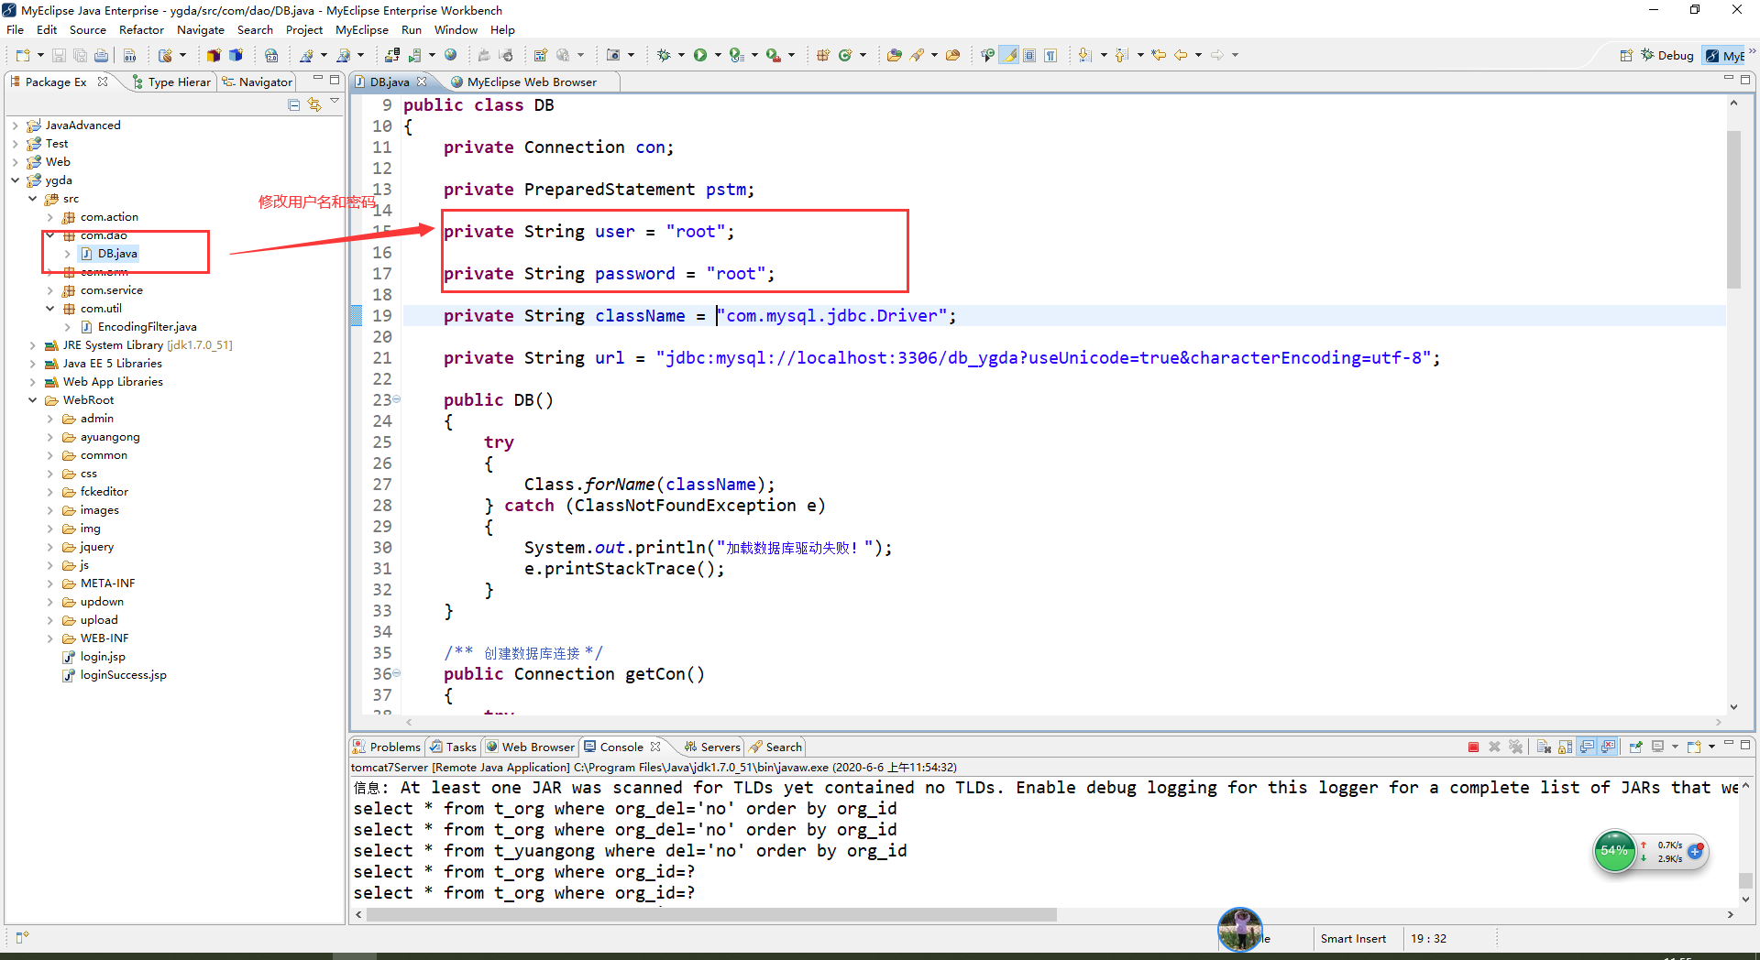The height and width of the screenshot is (960, 1760).
Task: Expand the admin folder
Action: [50, 419]
